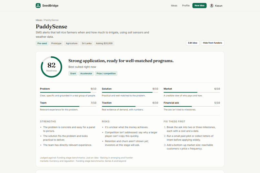The height and width of the screenshot is (173, 260).
Task: Select the Pre-seed tag
Action: click(42, 43)
